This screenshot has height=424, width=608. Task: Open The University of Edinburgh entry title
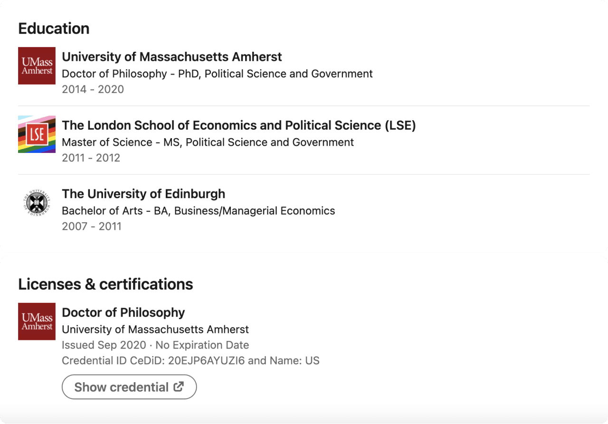click(x=143, y=194)
